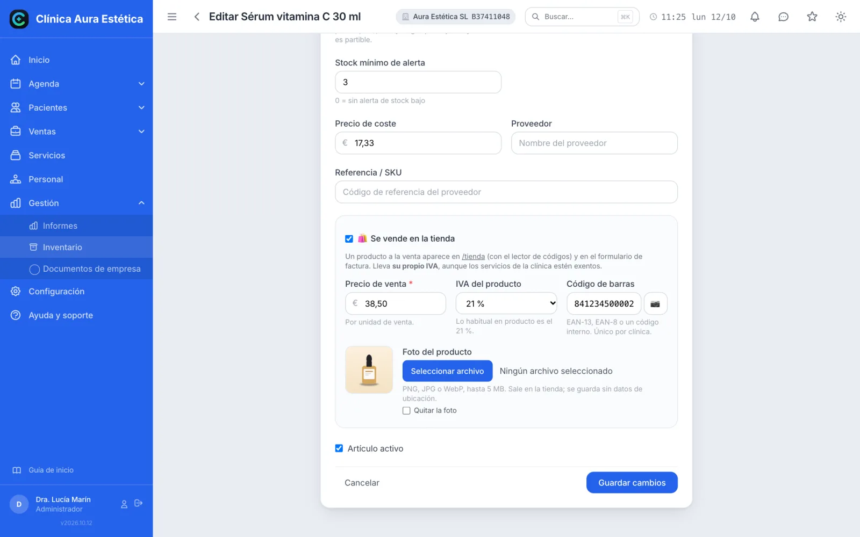Open Documentos de empresa
This screenshot has height=537, width=860.
(76, 268)
